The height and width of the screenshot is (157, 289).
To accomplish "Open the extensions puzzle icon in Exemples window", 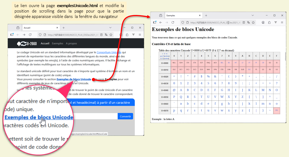I will click(269, 23).
